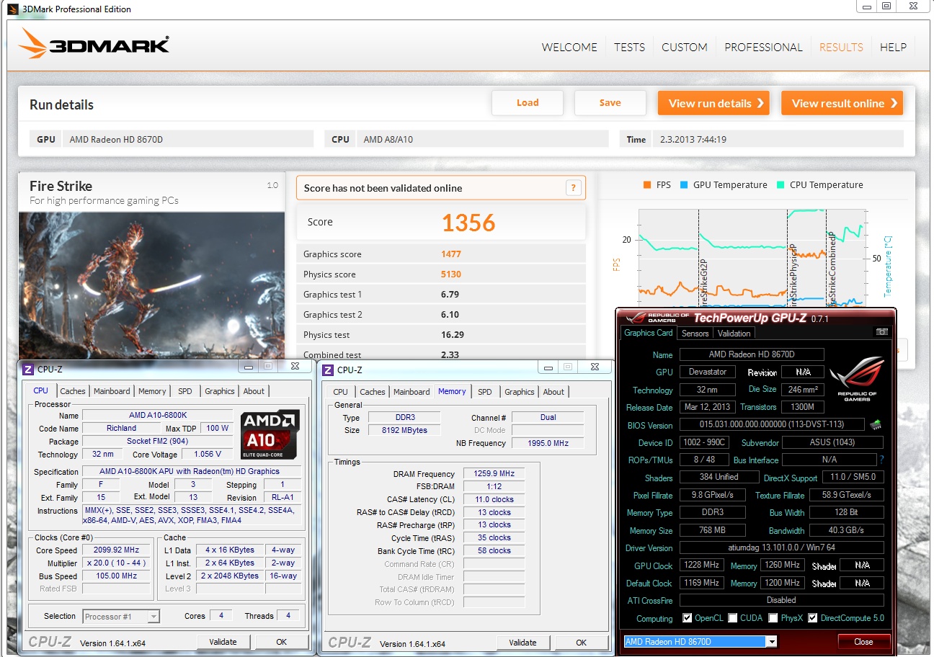Screen dimensions: 934x657
Task: Click Validate in left CPU-Z window
Action: tap(223, 642)
